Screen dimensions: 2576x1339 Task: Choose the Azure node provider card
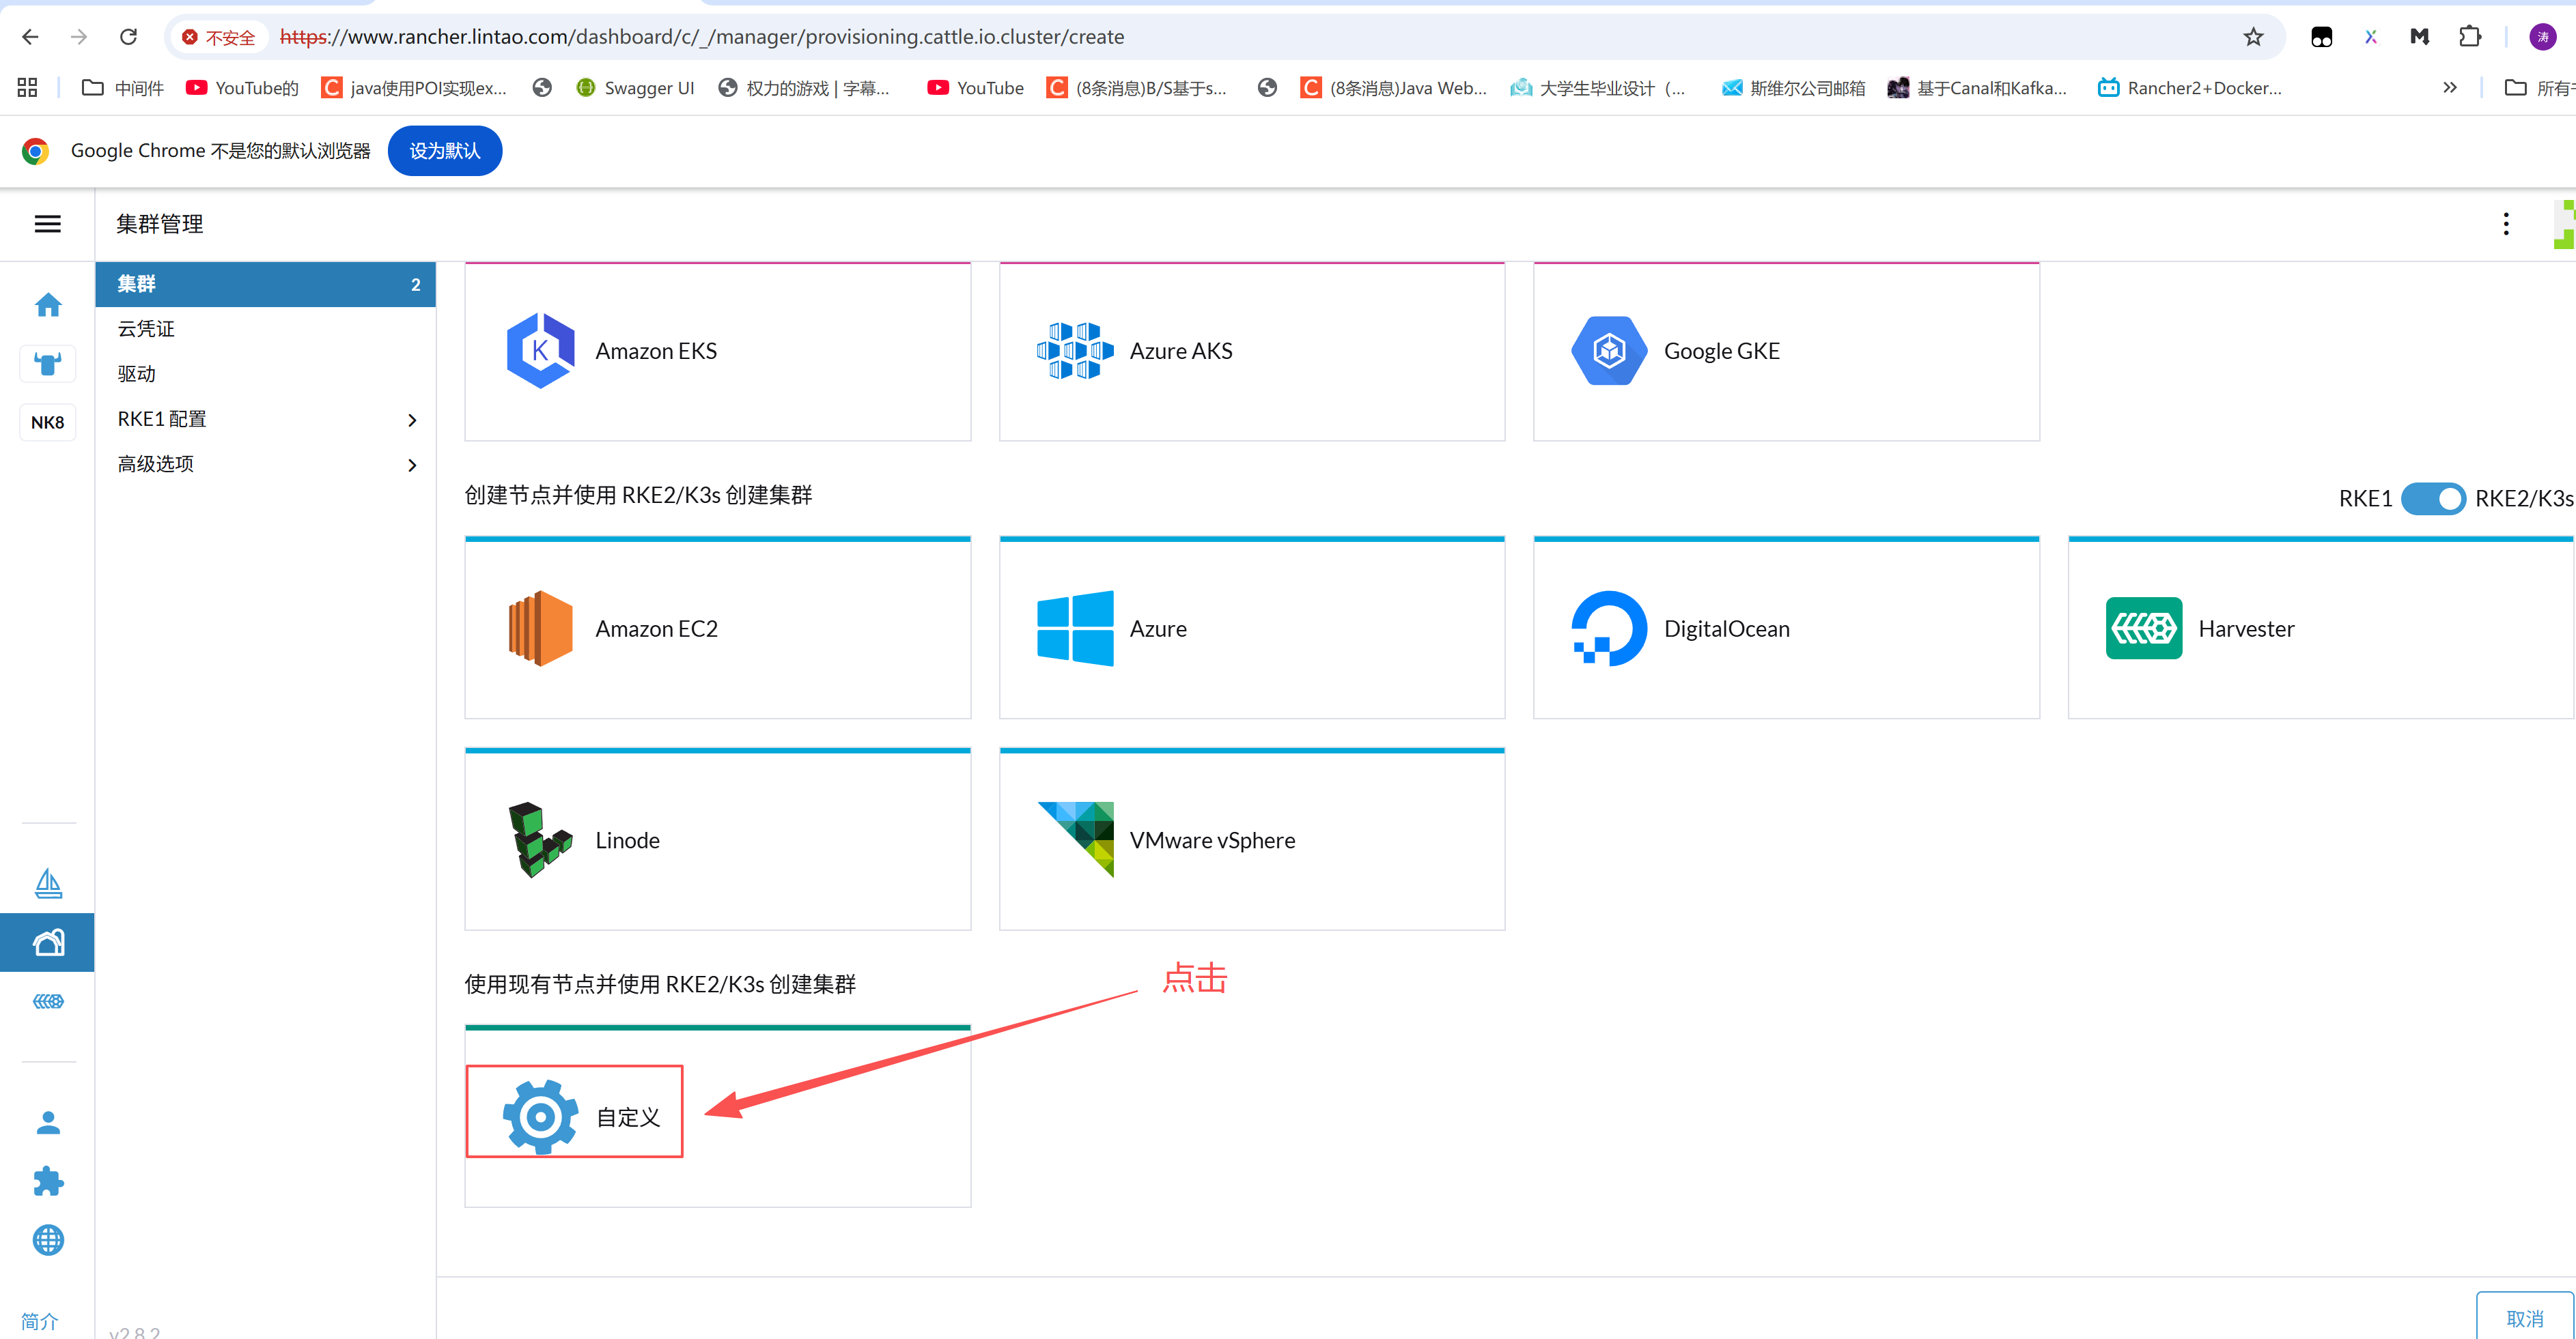[x=1252, y=628]
